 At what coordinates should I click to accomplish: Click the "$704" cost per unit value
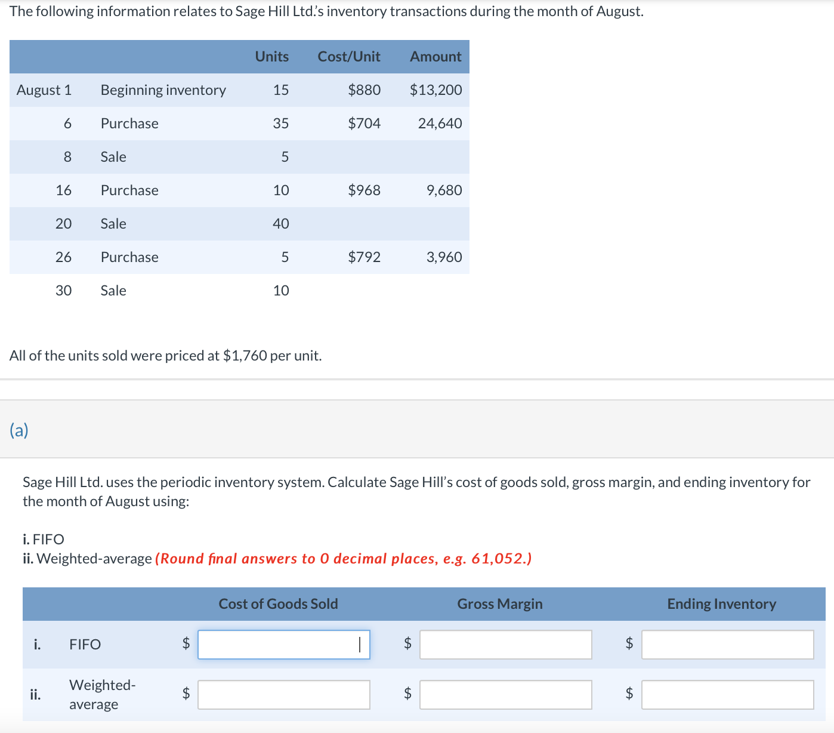click(365, 124)
